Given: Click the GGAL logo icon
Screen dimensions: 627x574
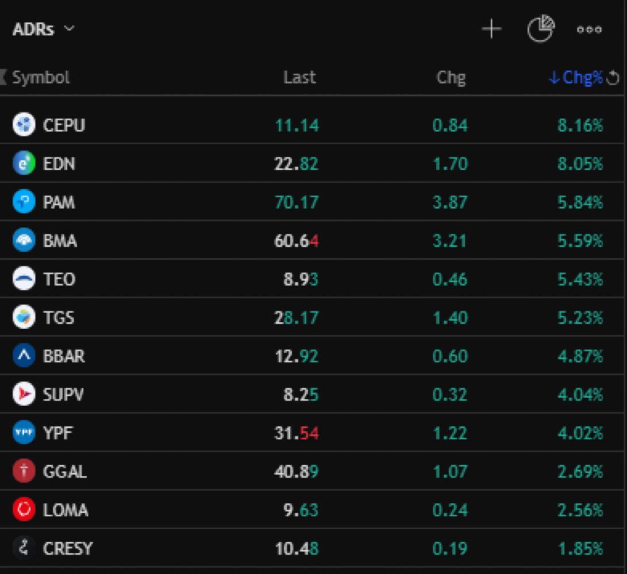Looking at the screenshot, I should click(24, 471).
